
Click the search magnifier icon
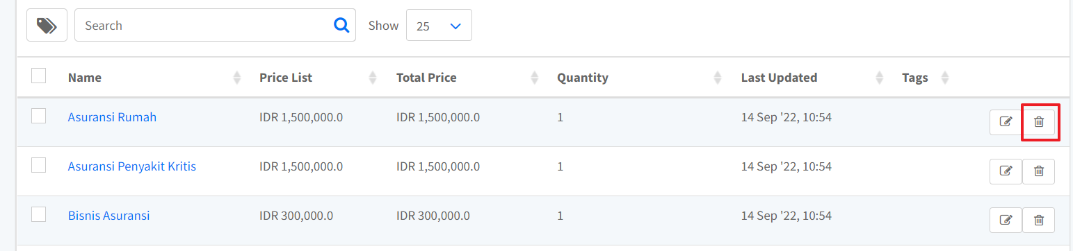pyautogui.click(x=341, y=25)
